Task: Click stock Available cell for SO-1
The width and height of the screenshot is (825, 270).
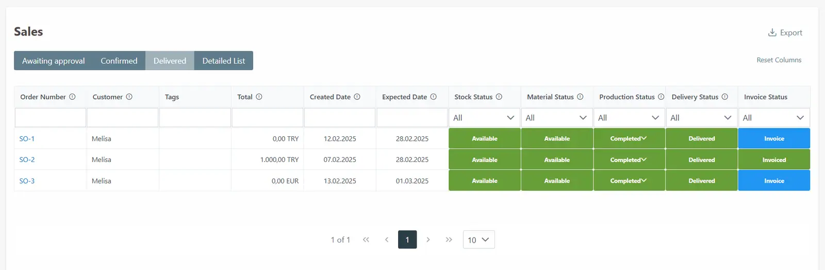Action: [x=485, y=138]
